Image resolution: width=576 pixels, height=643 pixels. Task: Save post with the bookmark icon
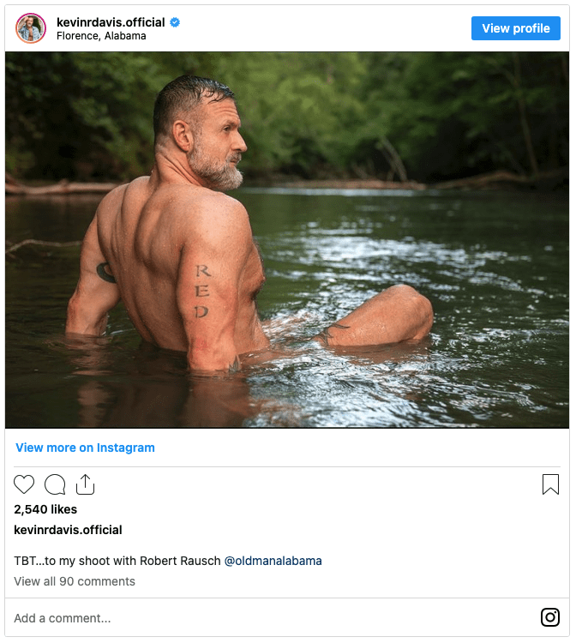tap(550, 484)
